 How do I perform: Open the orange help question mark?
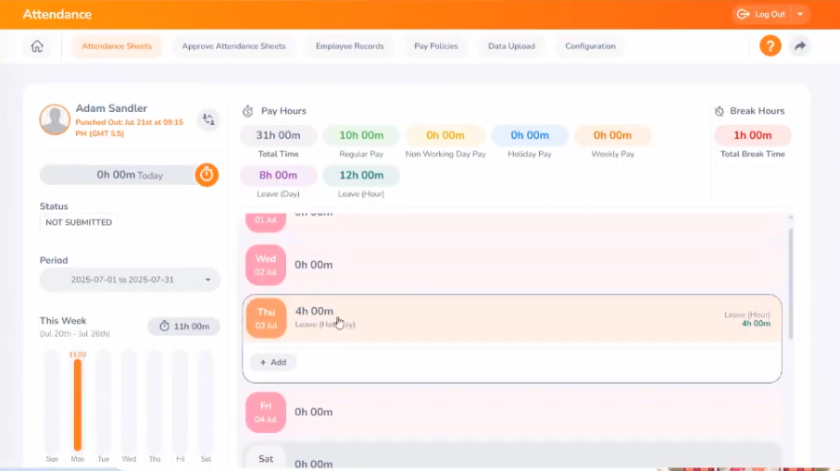(770, 45)
